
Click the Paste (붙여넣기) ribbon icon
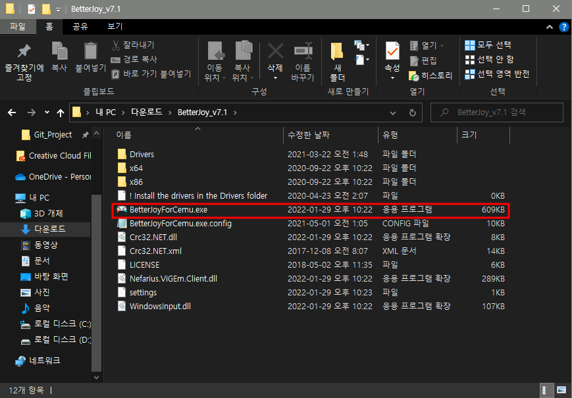tap(90, 51)
